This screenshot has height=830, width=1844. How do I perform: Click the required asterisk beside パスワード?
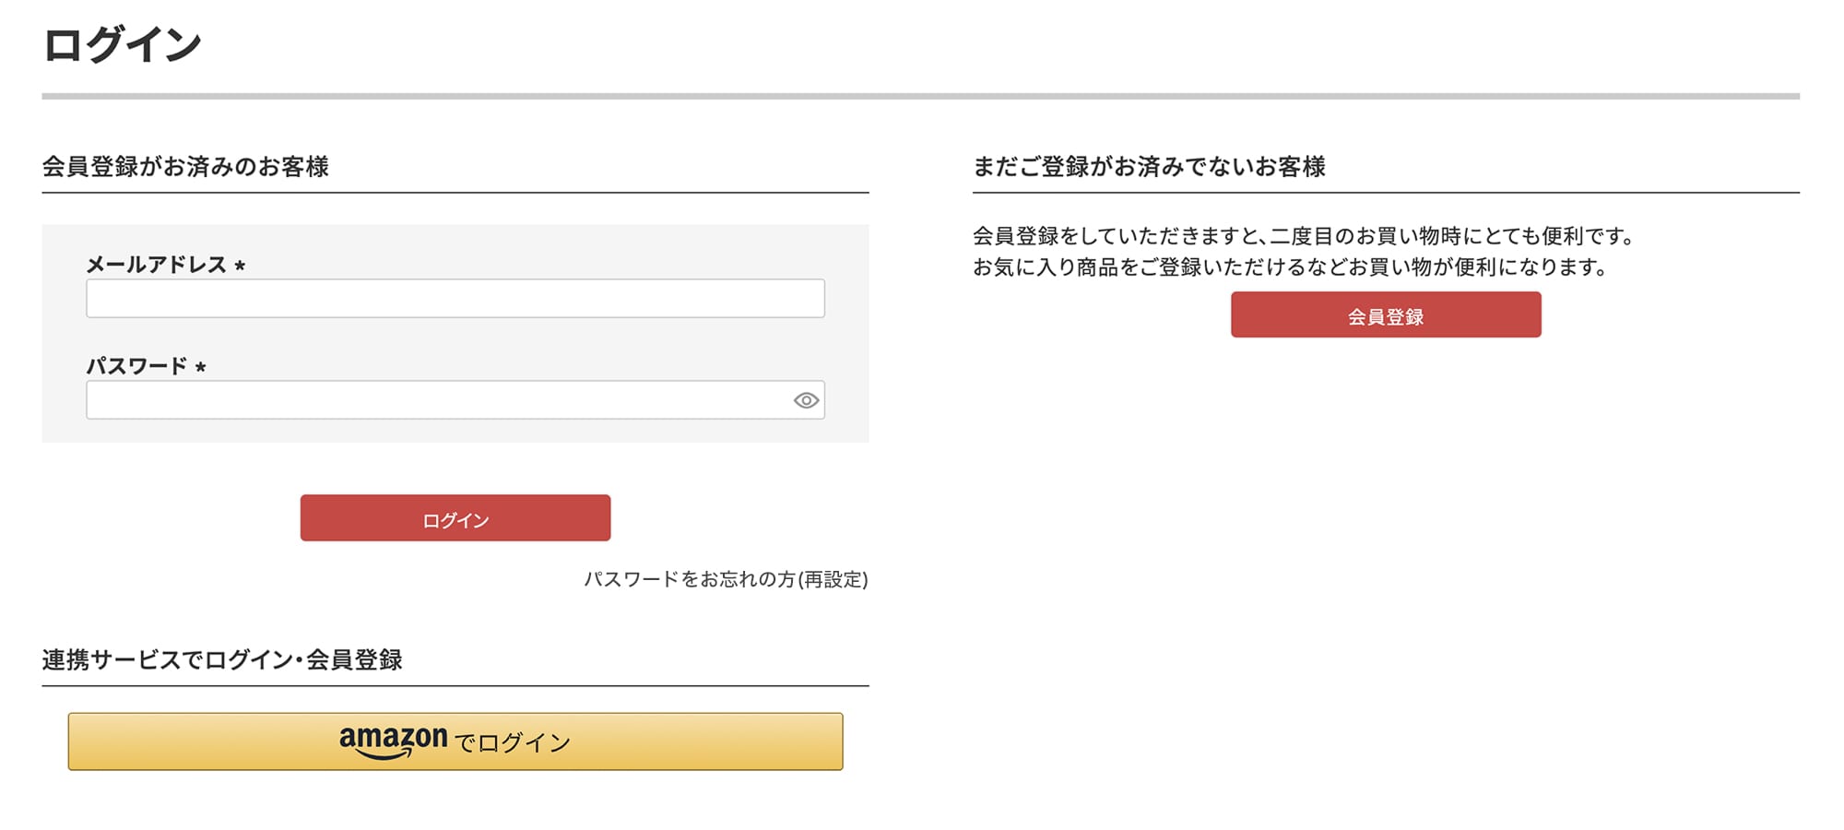pos(200,368)
